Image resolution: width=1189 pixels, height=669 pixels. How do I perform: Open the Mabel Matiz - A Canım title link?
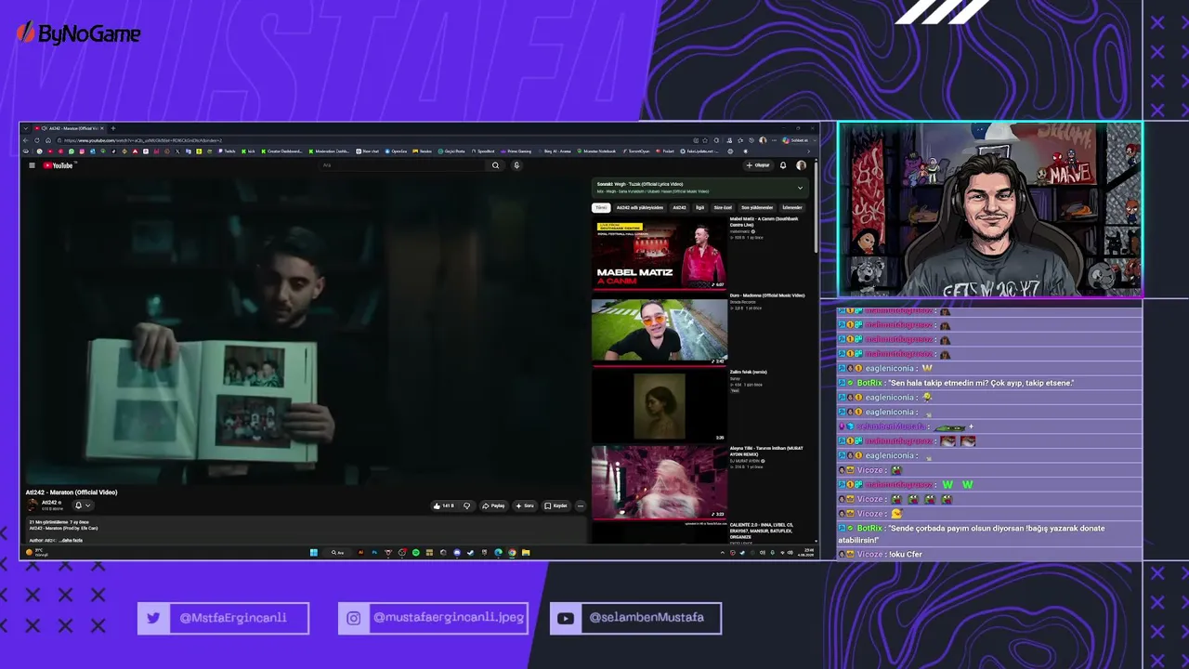click(764, 222)
